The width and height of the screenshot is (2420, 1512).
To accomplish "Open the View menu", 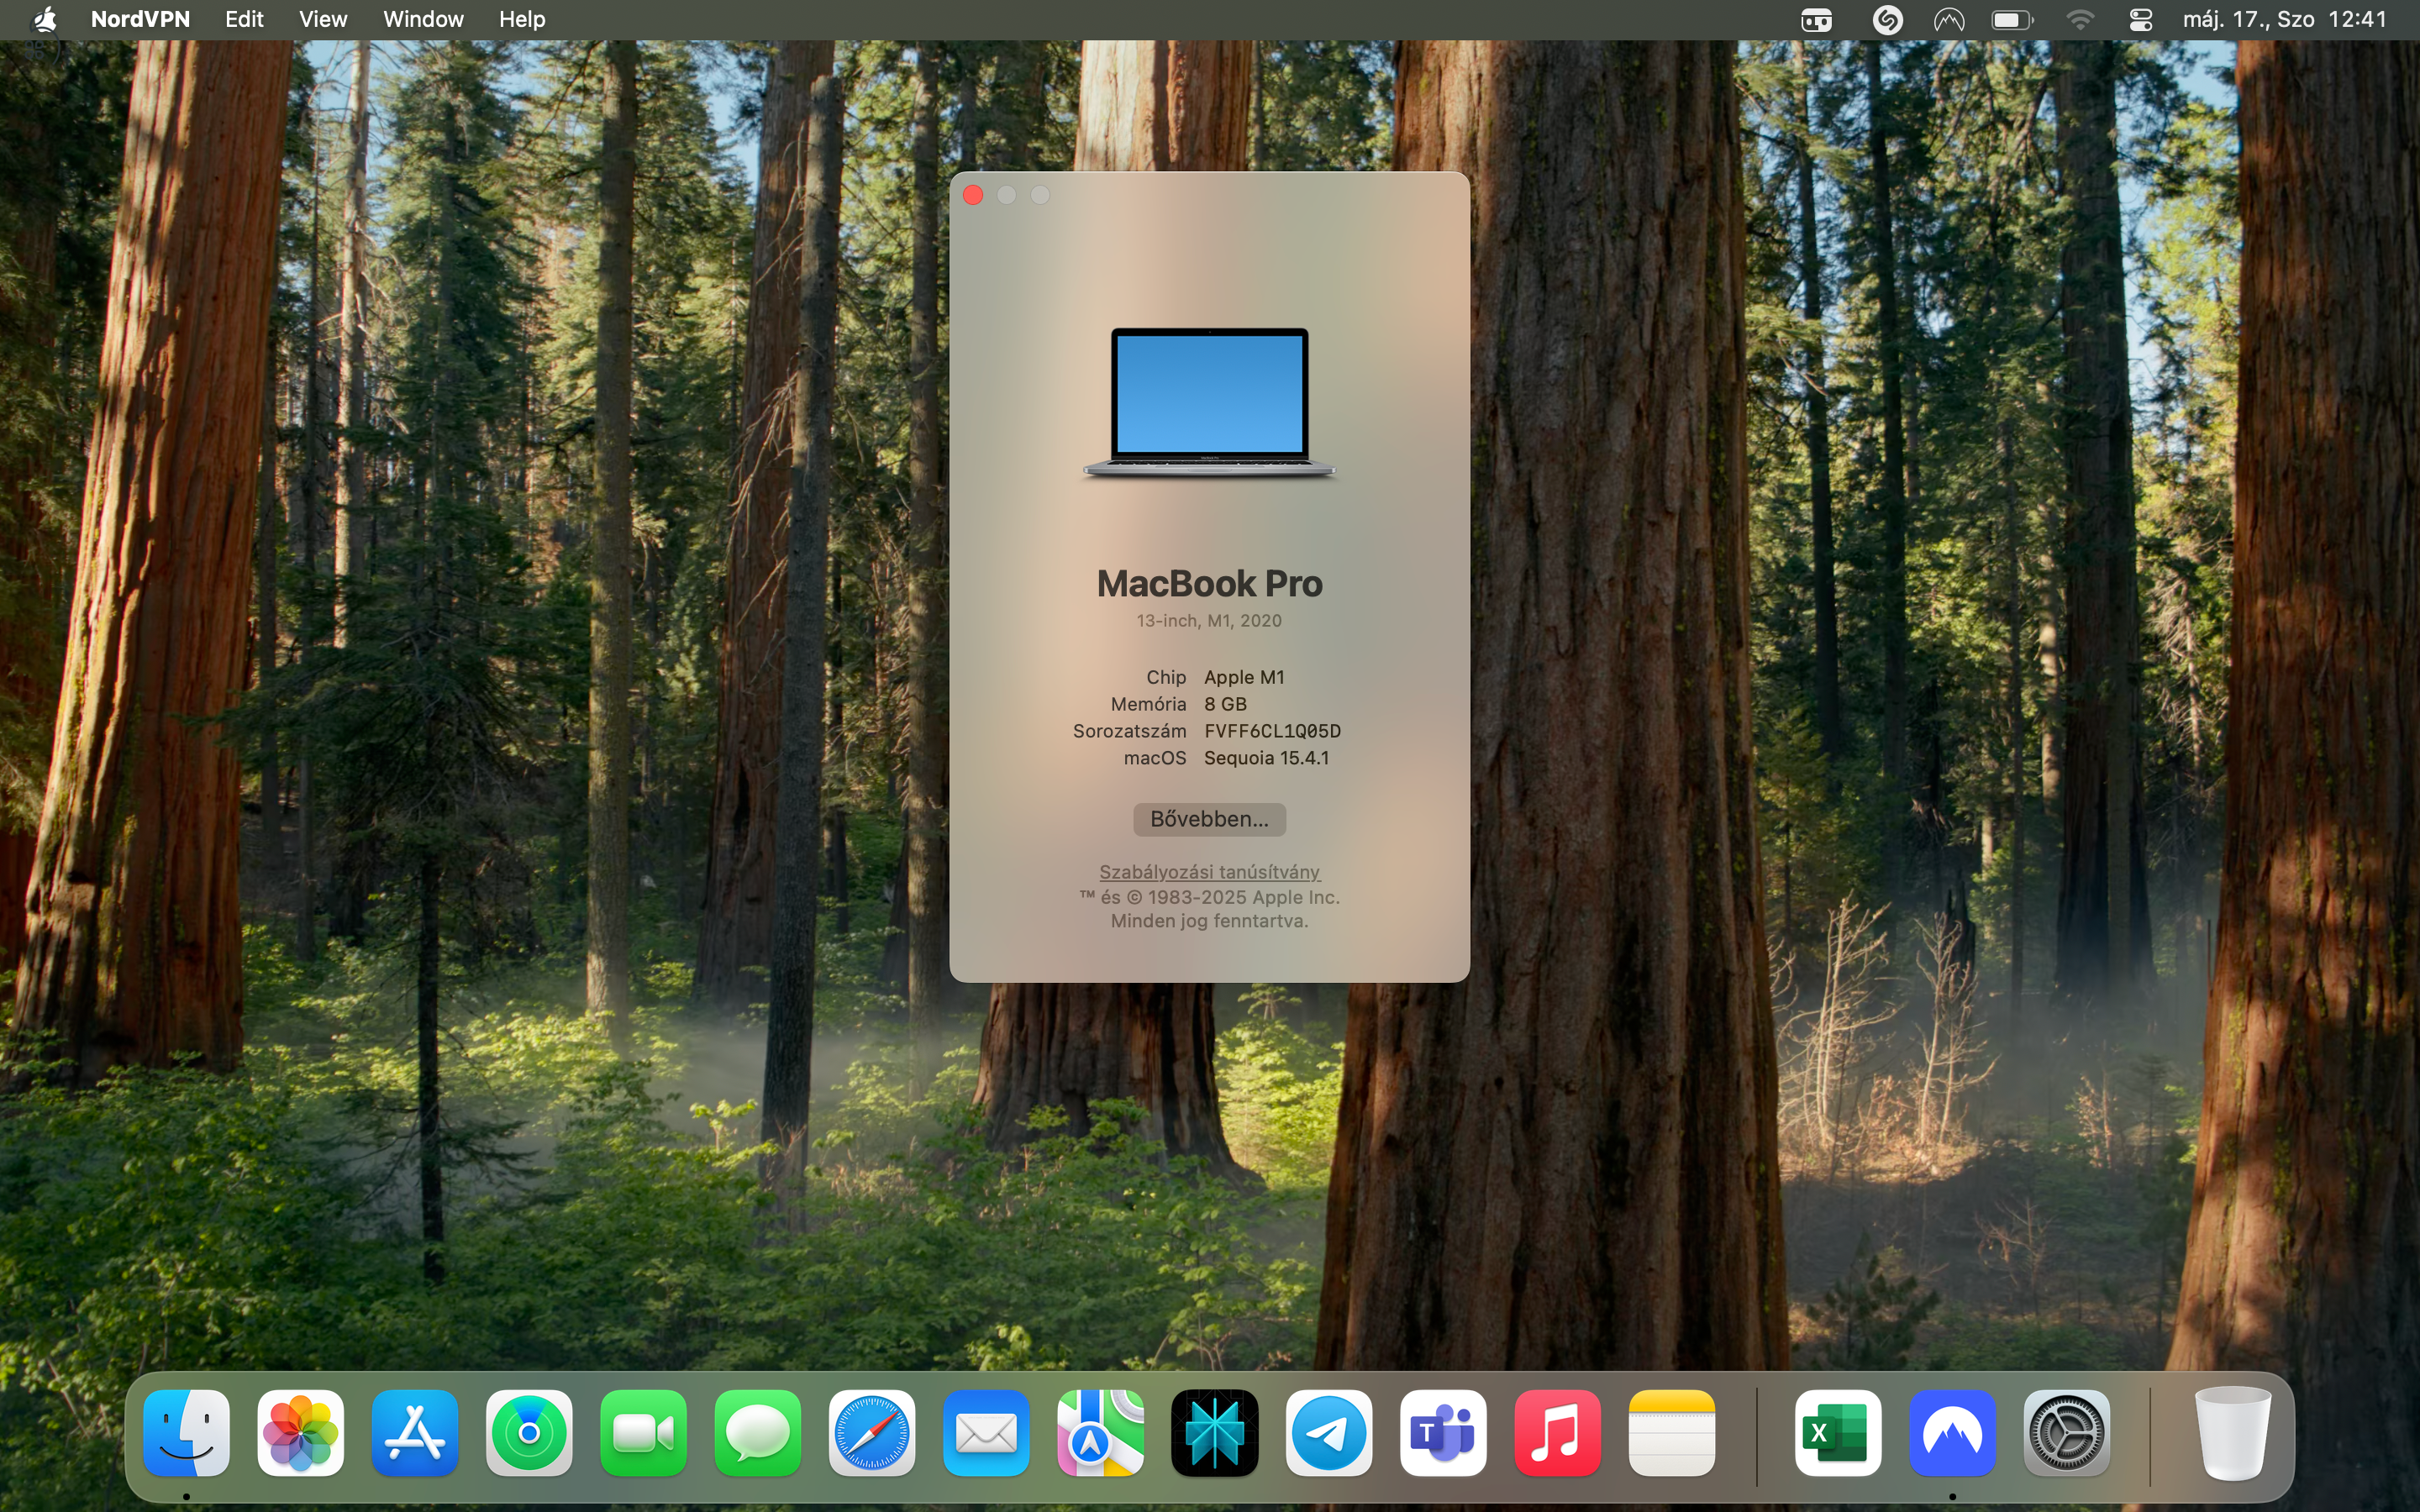I will [323, 19].
